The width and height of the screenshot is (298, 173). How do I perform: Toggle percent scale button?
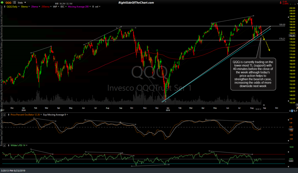294,111
